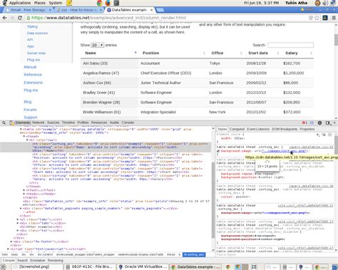Open the Applications menu in top panel

tap(20, 3)
